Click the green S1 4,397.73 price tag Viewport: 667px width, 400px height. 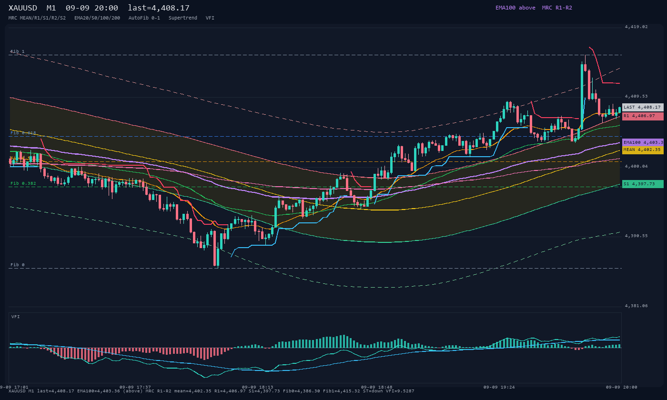click(x=643, y=184)
